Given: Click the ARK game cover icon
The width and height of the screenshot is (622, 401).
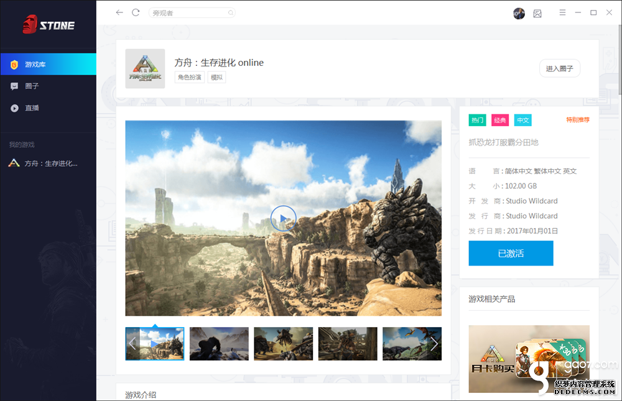Looking at the screenshot, I should (145, 68).
